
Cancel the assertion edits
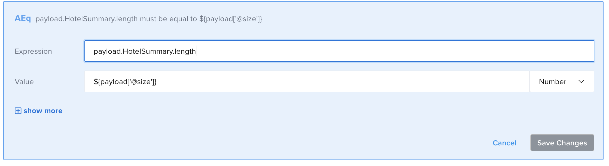pyautogui.click(x=504, y=143)
